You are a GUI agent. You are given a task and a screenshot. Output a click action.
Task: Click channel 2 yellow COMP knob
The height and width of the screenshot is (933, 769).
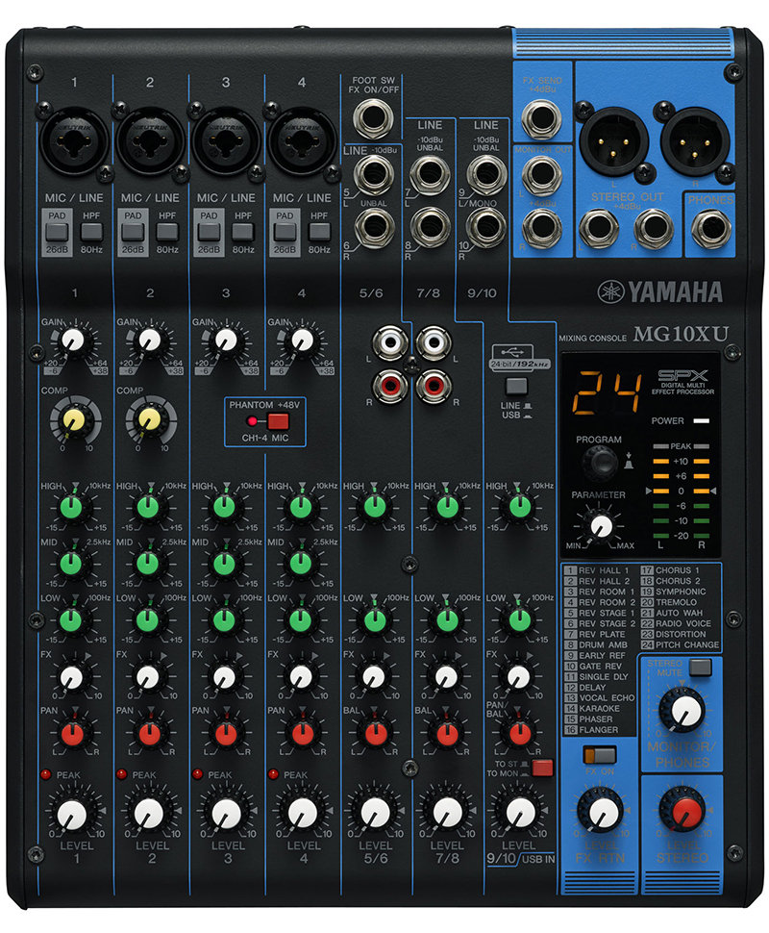pos(149,419)
